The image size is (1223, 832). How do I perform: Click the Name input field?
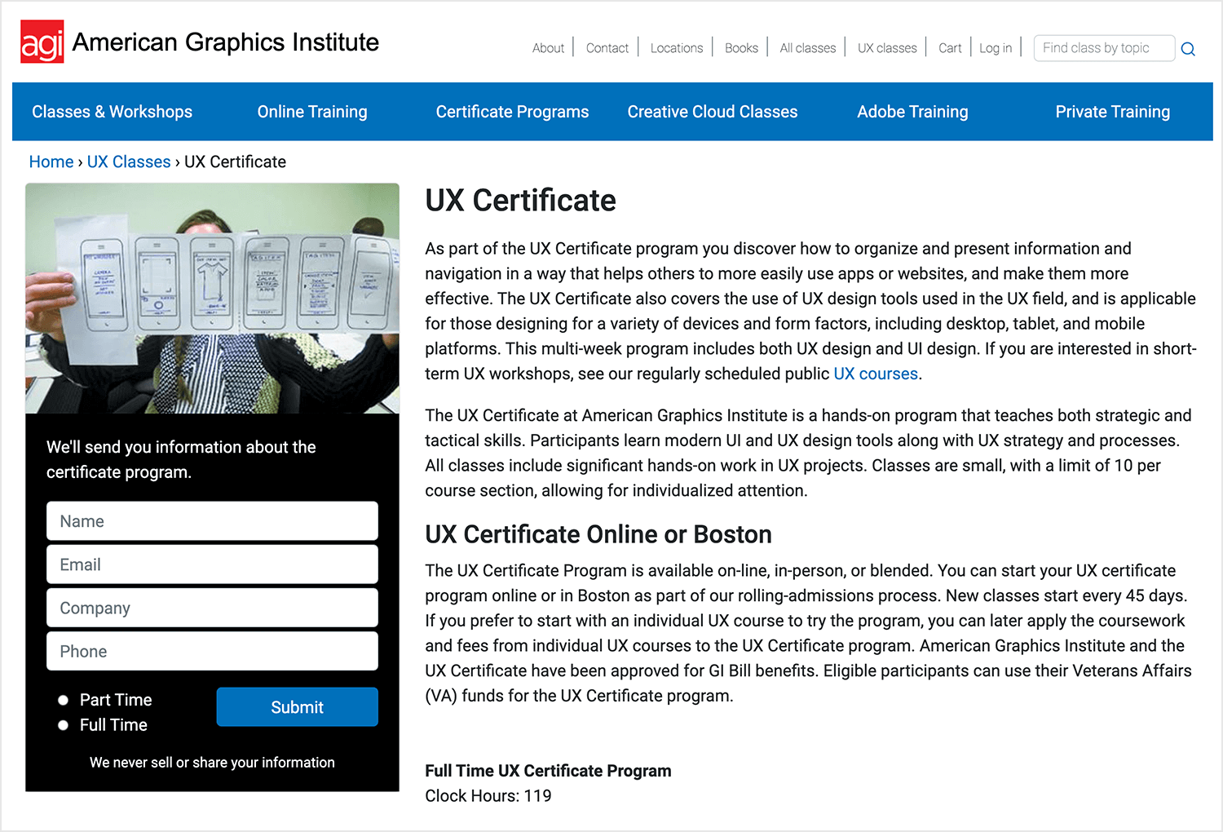point(212,521)
